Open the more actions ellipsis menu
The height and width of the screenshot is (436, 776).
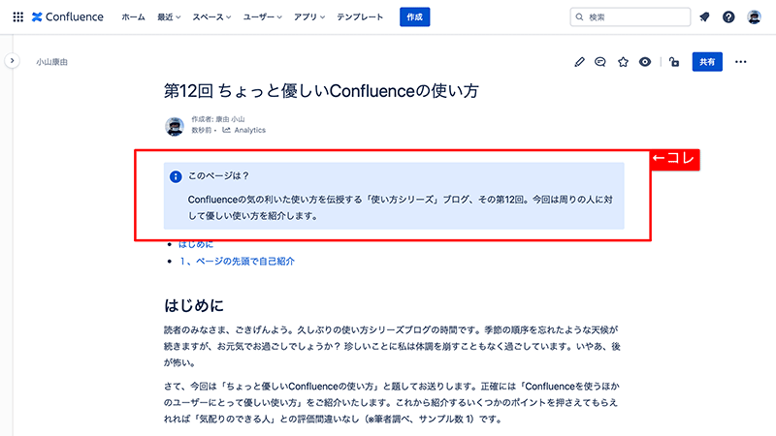(x=741, y=62)
